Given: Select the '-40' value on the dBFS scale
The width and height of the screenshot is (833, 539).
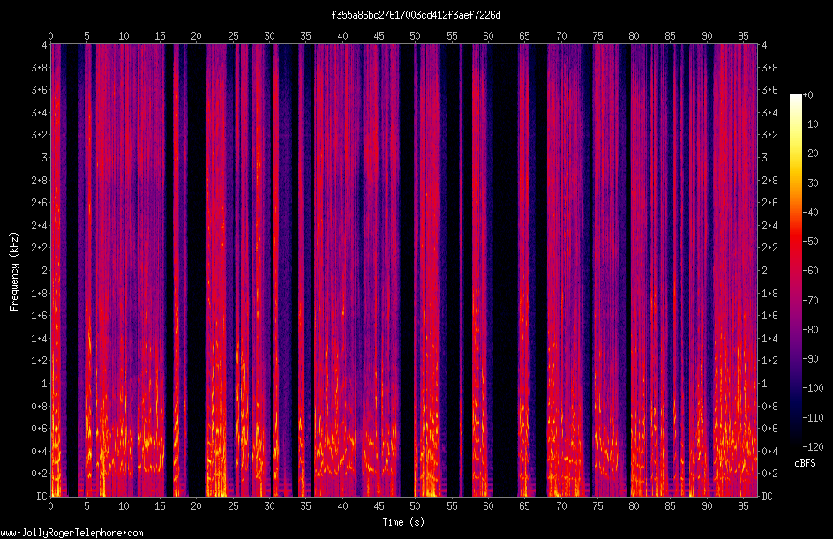Looking at the screenshot, I should click(810, 213).
